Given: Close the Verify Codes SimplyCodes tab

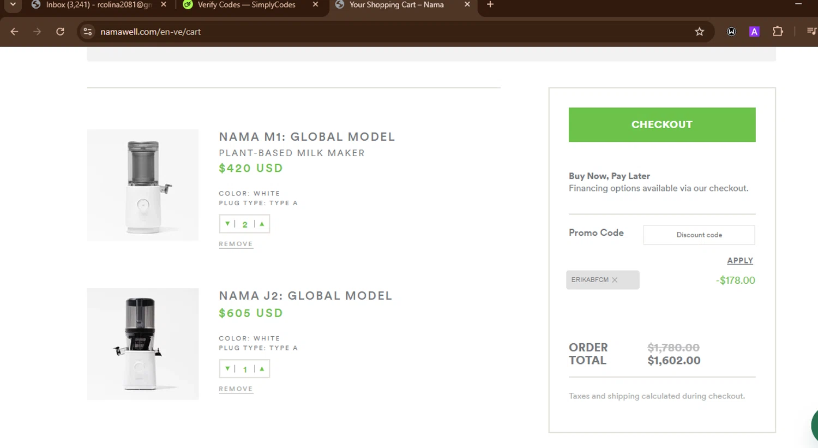Looking at the screenshot, I should [x=315, y=4].
